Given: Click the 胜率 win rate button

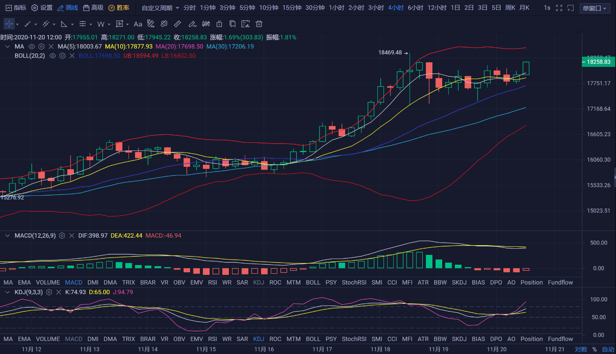Looking at the screenshot, I should pos(119,8).
